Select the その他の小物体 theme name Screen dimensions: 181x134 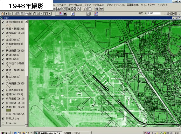point(15,63)
